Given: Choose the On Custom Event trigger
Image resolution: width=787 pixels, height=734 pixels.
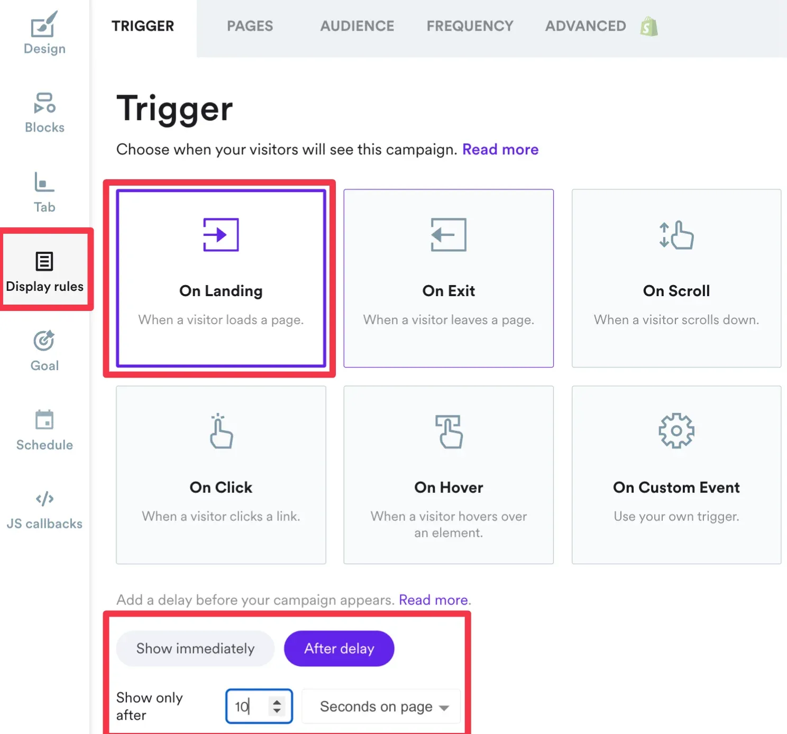Looking at the screenshot, I should click(676, 475).
